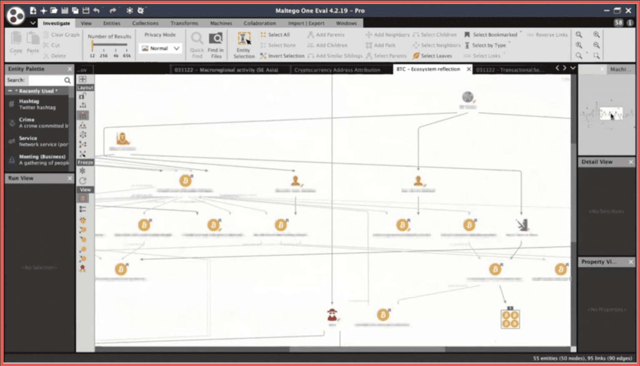
Task: Toggle the highlighted layout mode button
Action: coord(82,115)
